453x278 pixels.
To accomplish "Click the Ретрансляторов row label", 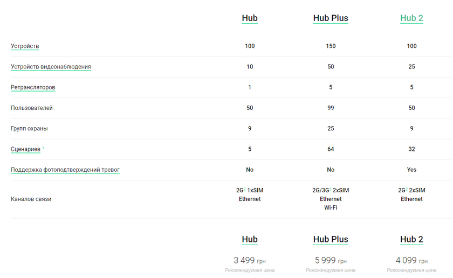I will (x=33, y=87).
